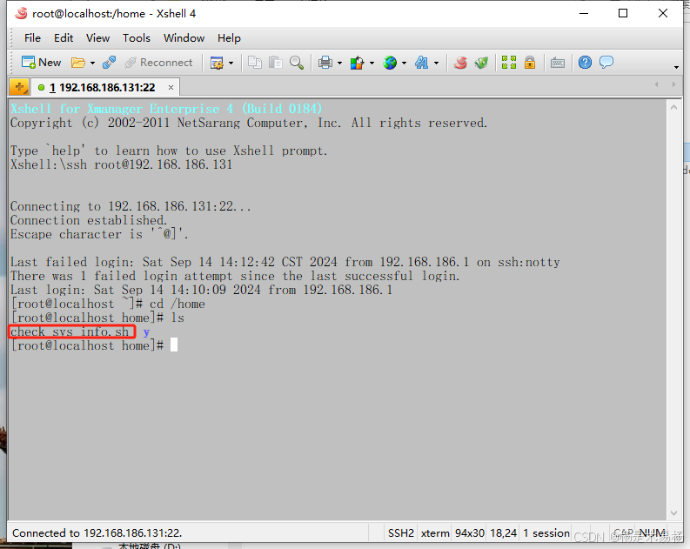Open the View menu
Image resolution: width=690 pixels, height=549 pixels.
97,38
